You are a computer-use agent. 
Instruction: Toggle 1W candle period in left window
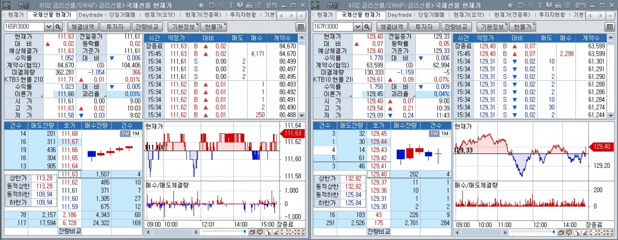124,134
